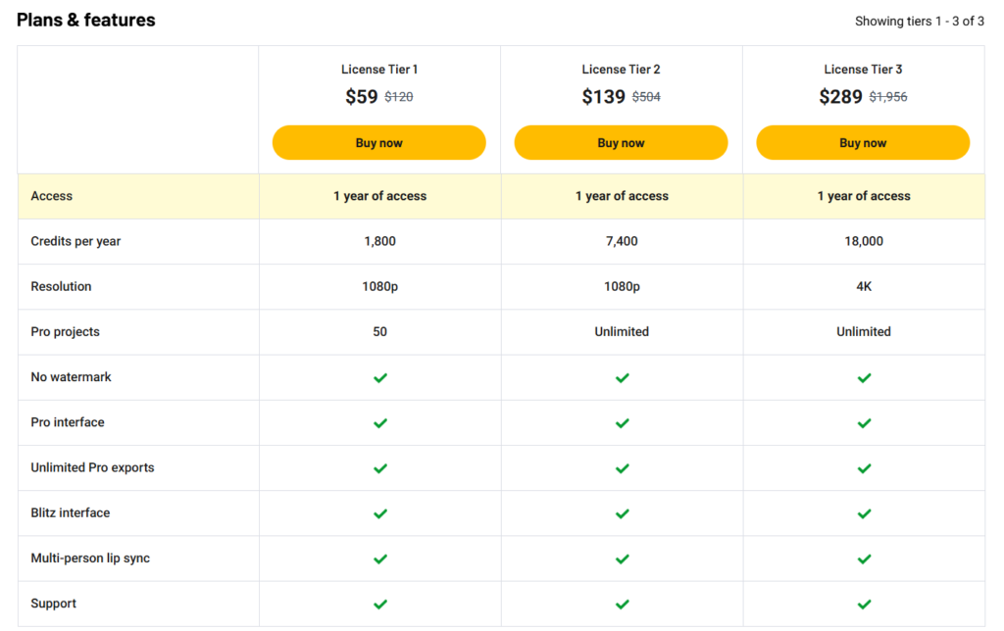Click Tier 1 Support checkmark
Screen dimensions: 1004x631
tap(380, 605)
